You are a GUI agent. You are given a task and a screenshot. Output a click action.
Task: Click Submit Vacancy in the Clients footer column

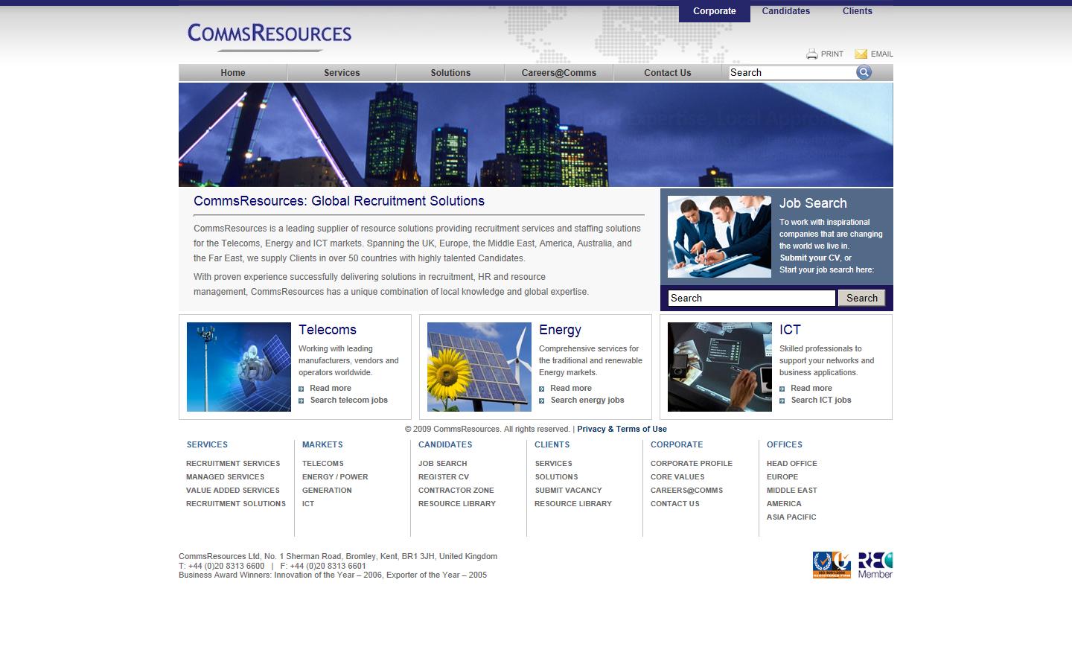(568, 490)
